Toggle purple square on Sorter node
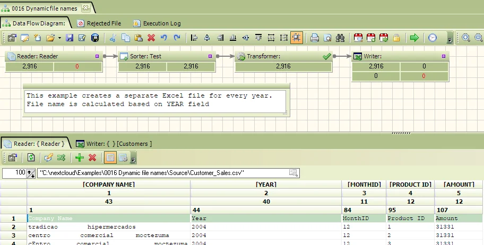484x245 pixels. tap(210, 56)
